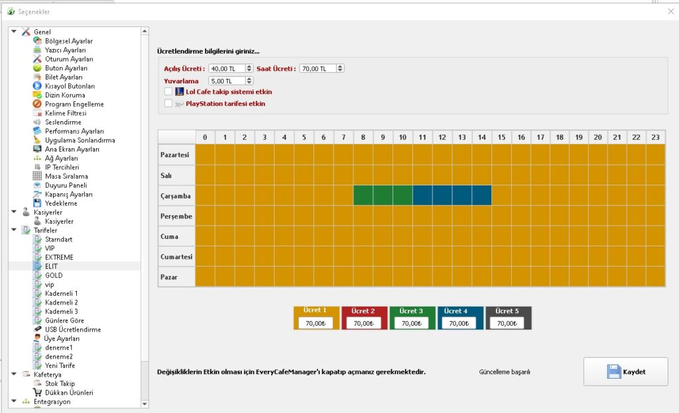Open Stok Takip under Kafeterya
Screen dimensions: 679x413
click(x=60, y=383)
